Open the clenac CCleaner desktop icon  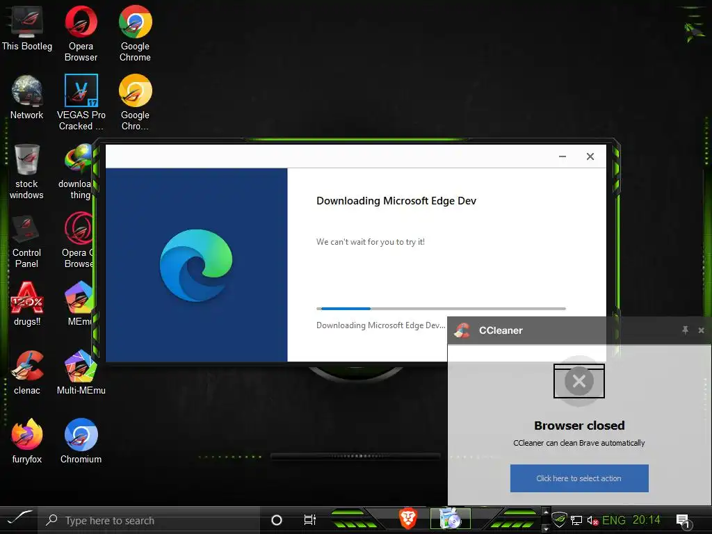tap(27, 373)
